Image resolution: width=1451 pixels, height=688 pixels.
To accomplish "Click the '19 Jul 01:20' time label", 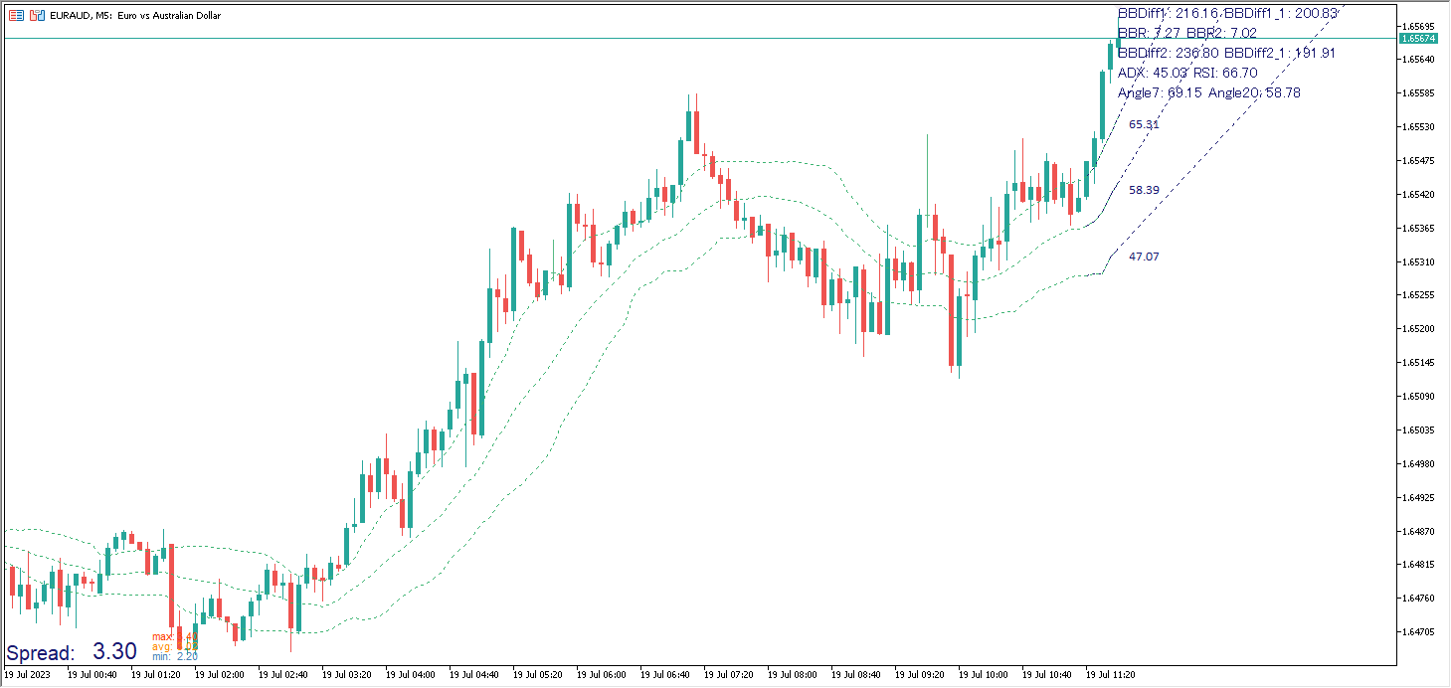I will click(155, 674).
